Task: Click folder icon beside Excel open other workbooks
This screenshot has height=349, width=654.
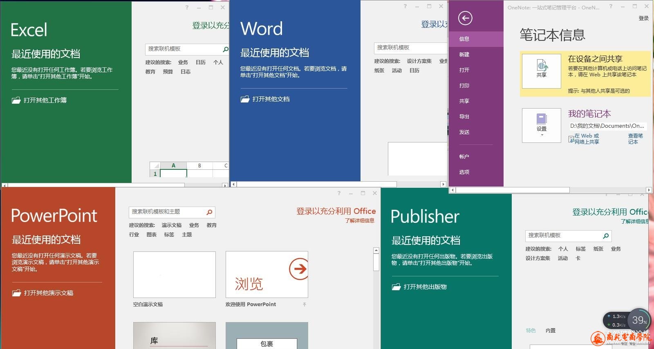Action: coord(16,100)
